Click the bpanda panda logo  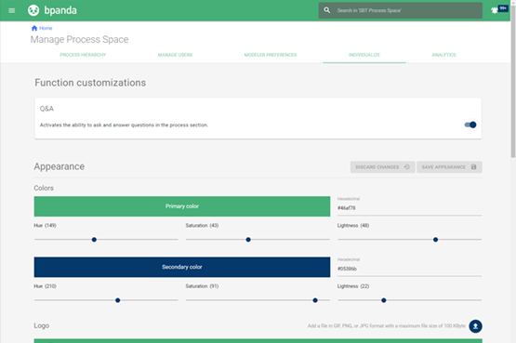33,10
